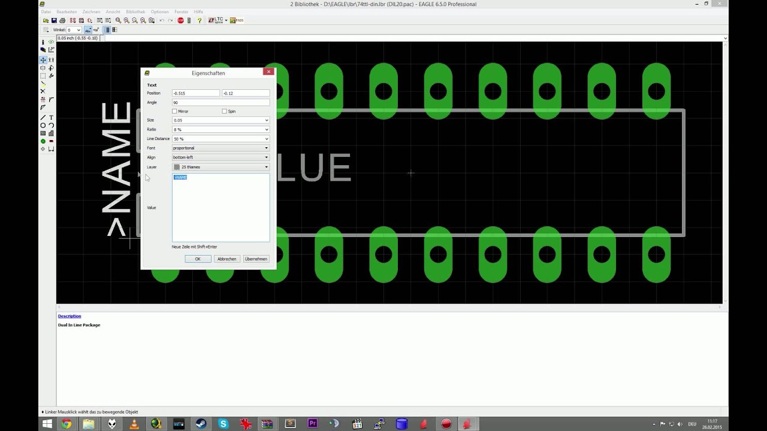Save the library with the floppy icon
Screen dimensions: 767x431
[x=54, y=20]
